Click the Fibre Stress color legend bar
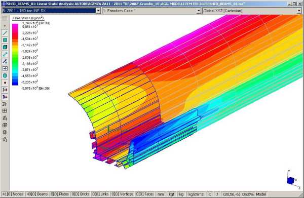 (15, 55)
